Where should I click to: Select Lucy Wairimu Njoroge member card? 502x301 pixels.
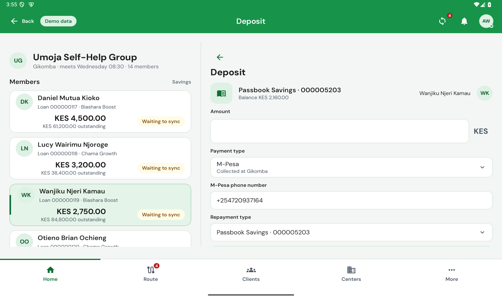[x=100, y=158]
